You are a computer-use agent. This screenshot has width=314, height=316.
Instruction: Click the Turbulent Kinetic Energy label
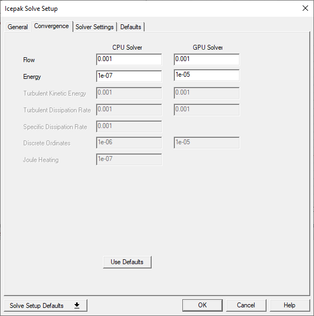pos(54,93)
